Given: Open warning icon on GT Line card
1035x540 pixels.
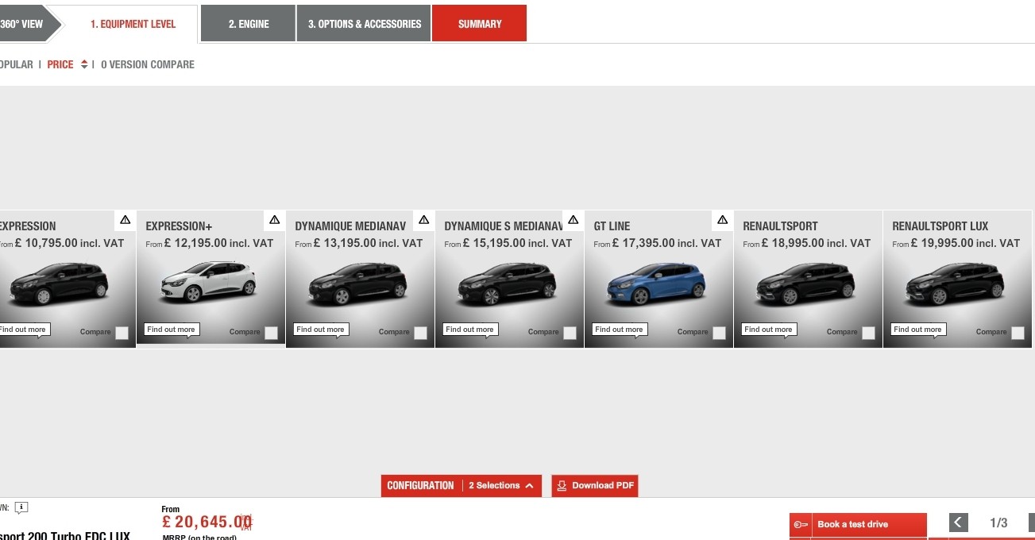Looking at the screenshot, I should pos(723,220).
